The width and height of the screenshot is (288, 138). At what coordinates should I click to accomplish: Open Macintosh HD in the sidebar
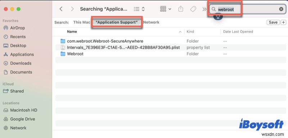tap(20, 110)
